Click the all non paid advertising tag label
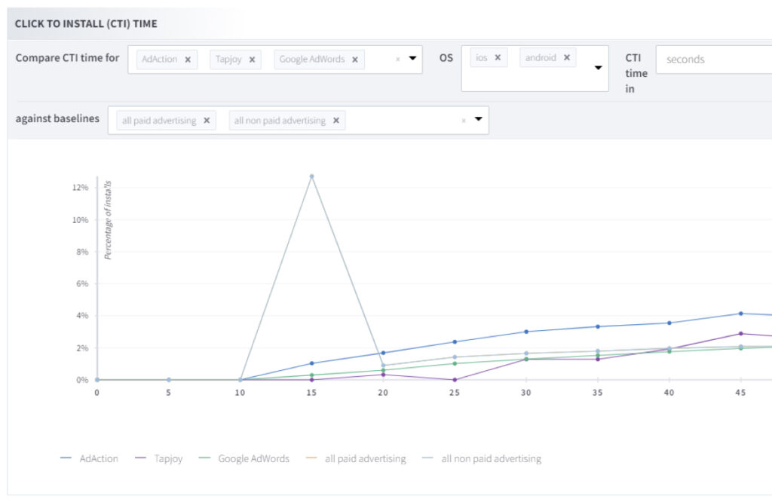Screen dimensions: 772x502 click(280, 121)
